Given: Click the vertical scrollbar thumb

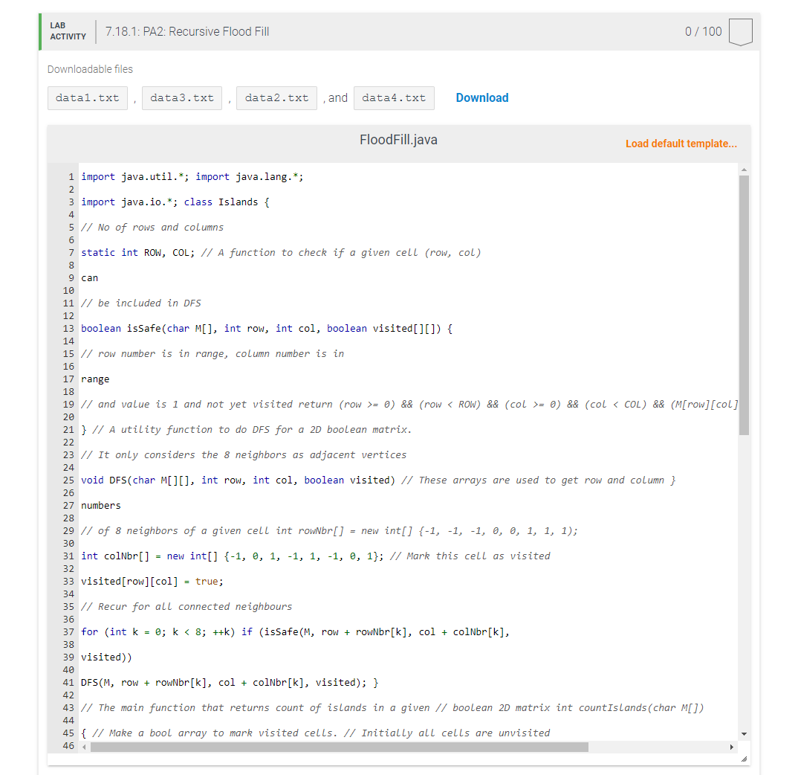Looking at the screenshot, I should [744, 305].
